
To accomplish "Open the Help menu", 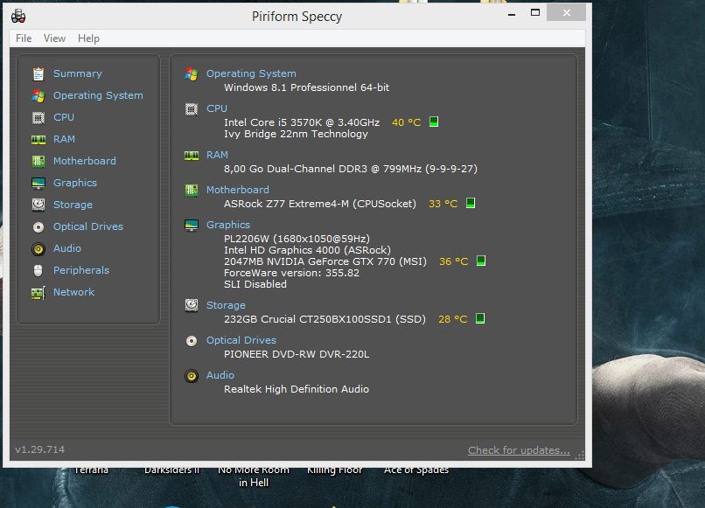I will pos(88,38).
